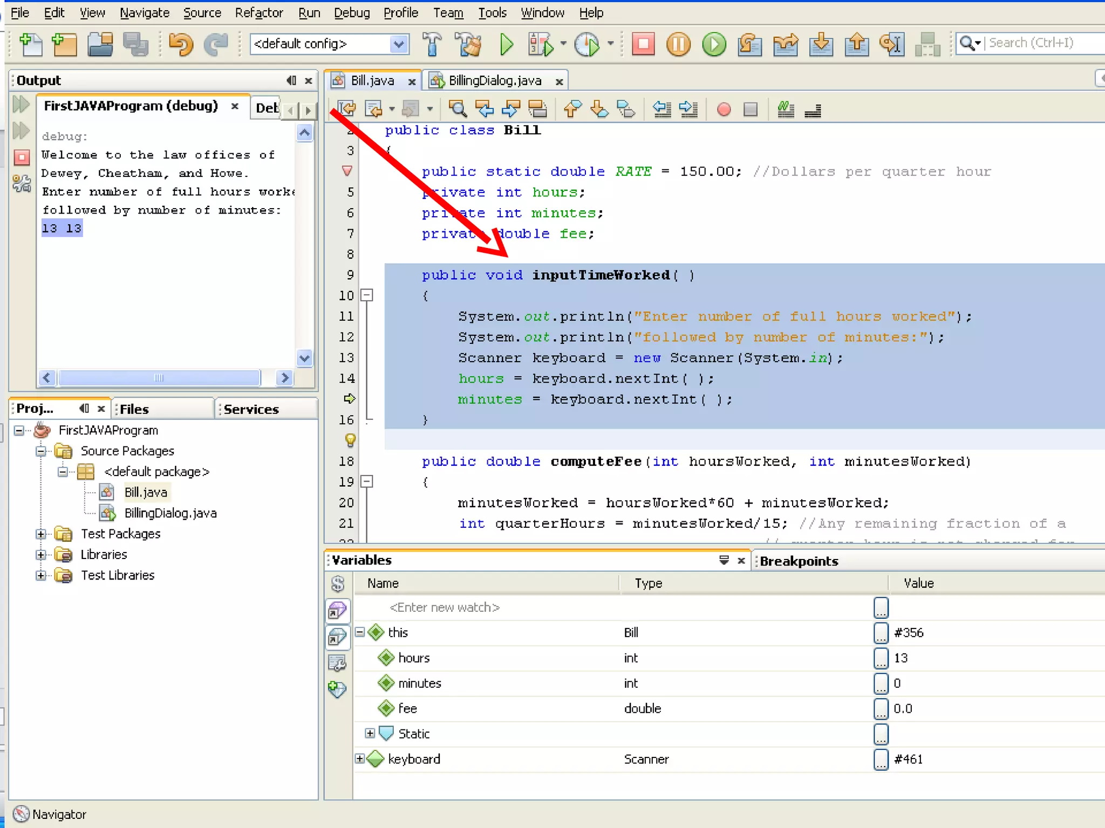Select Bill.java in the Projects tree
1105x828 pixels.
pos(146,492)
